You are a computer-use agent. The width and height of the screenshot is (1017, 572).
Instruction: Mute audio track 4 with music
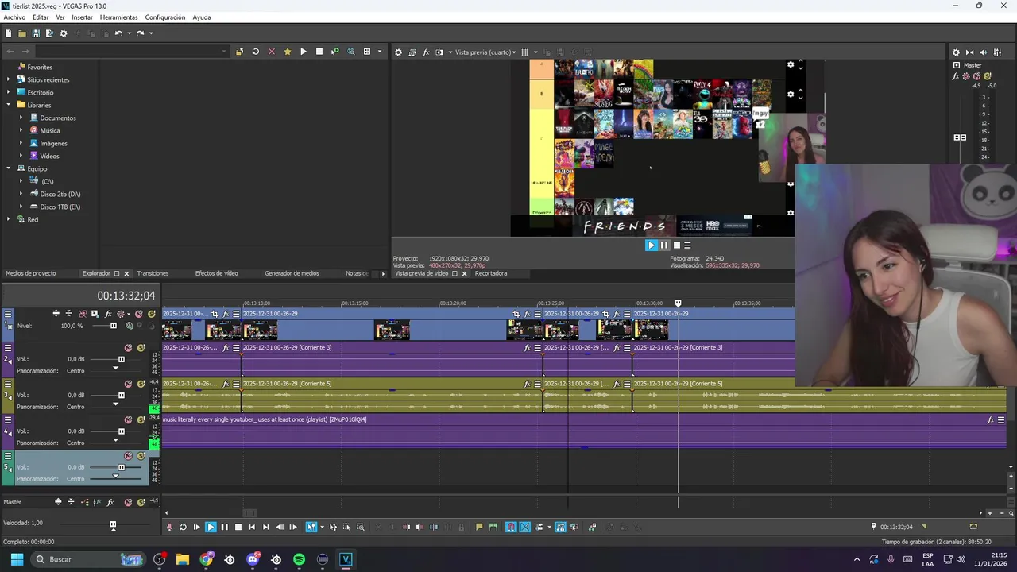click(x=128, y=419)
